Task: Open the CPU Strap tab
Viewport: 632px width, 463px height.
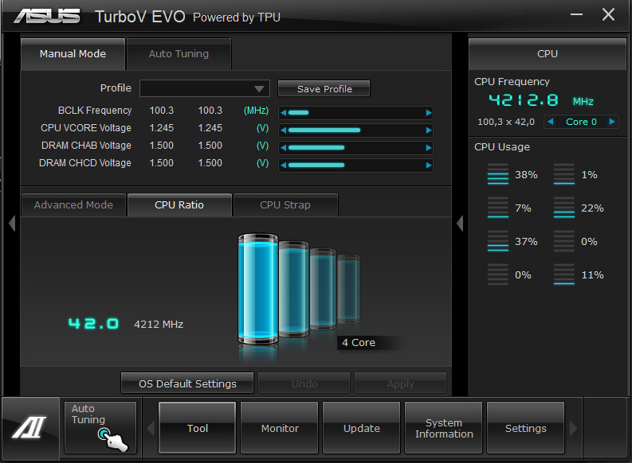Action: (x=285, y=205)
